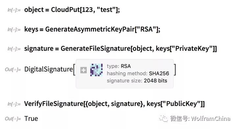Click the GenerateAsymmetricKeyPair input line

tap(92, 29)
